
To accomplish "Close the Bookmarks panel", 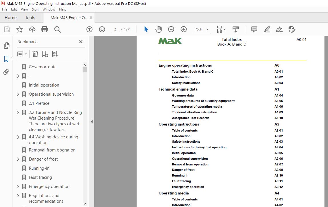I will [81, 42].
